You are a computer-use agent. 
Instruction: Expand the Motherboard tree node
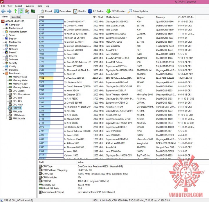tap(3, 28)
